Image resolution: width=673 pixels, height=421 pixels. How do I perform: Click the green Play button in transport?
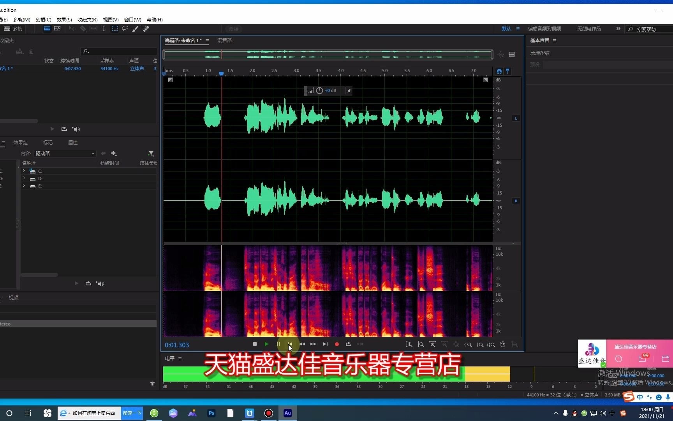point(266,344)
